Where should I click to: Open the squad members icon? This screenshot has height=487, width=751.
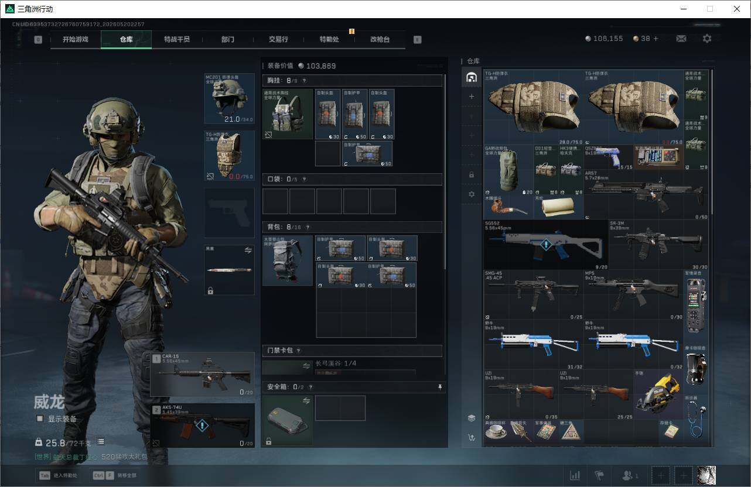[x=630, y=475]
